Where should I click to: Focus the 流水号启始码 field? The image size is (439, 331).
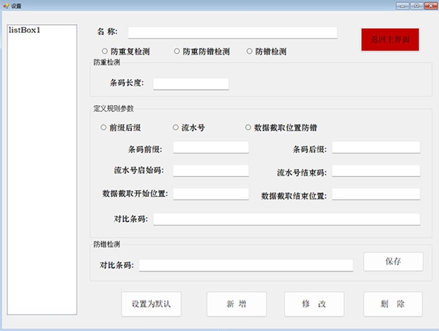tap(211, 171)
